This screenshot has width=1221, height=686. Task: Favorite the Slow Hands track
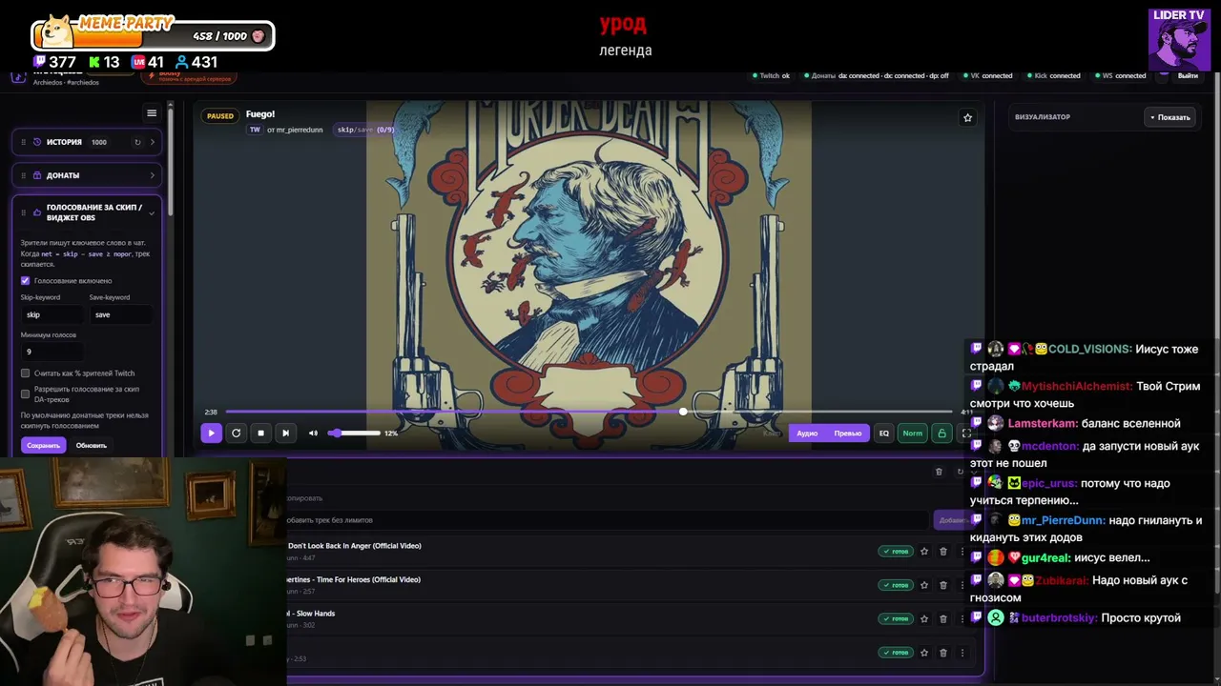(x=923, y=619)
